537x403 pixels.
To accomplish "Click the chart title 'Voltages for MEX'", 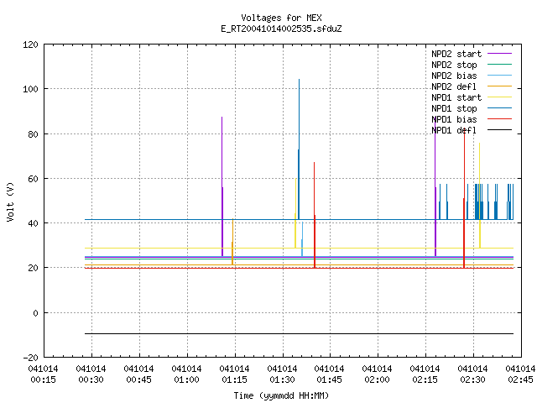I will point(281,18).
